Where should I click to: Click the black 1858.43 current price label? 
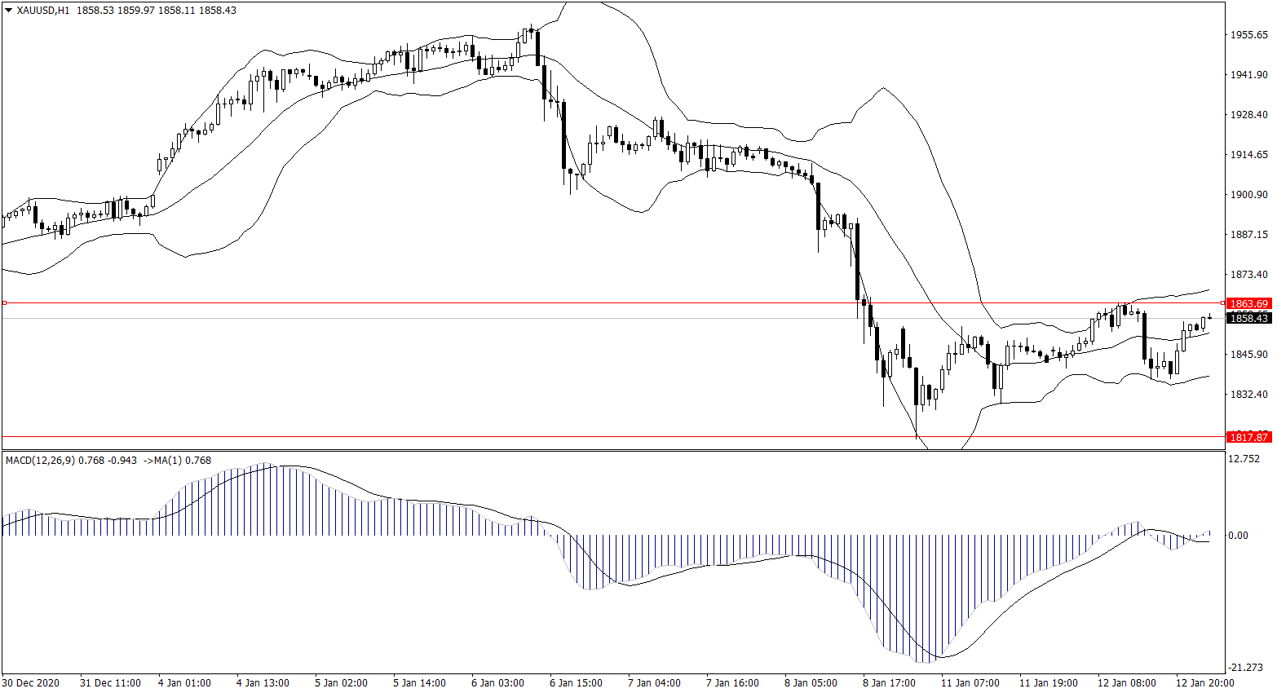point(1248,318)
